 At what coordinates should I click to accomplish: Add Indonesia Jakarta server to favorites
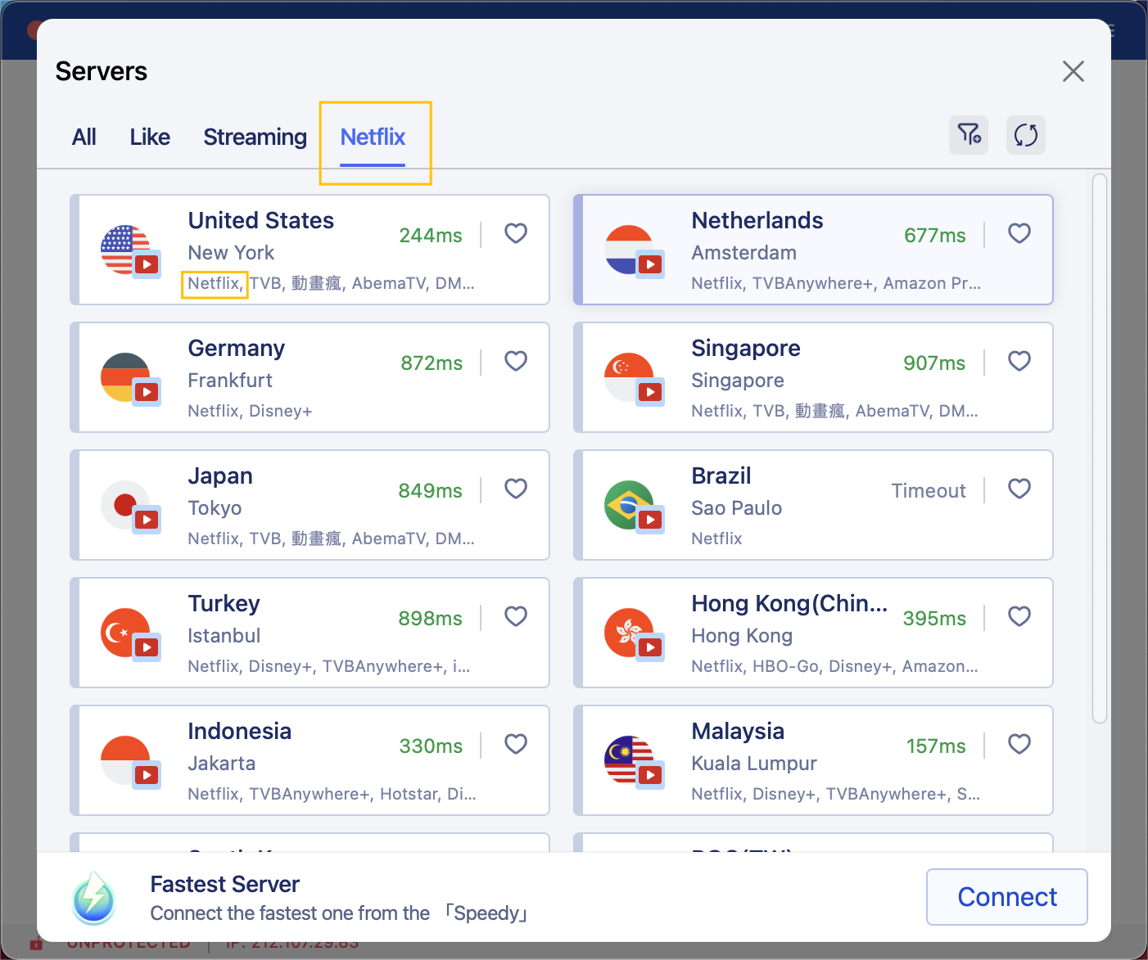(516, 745)
